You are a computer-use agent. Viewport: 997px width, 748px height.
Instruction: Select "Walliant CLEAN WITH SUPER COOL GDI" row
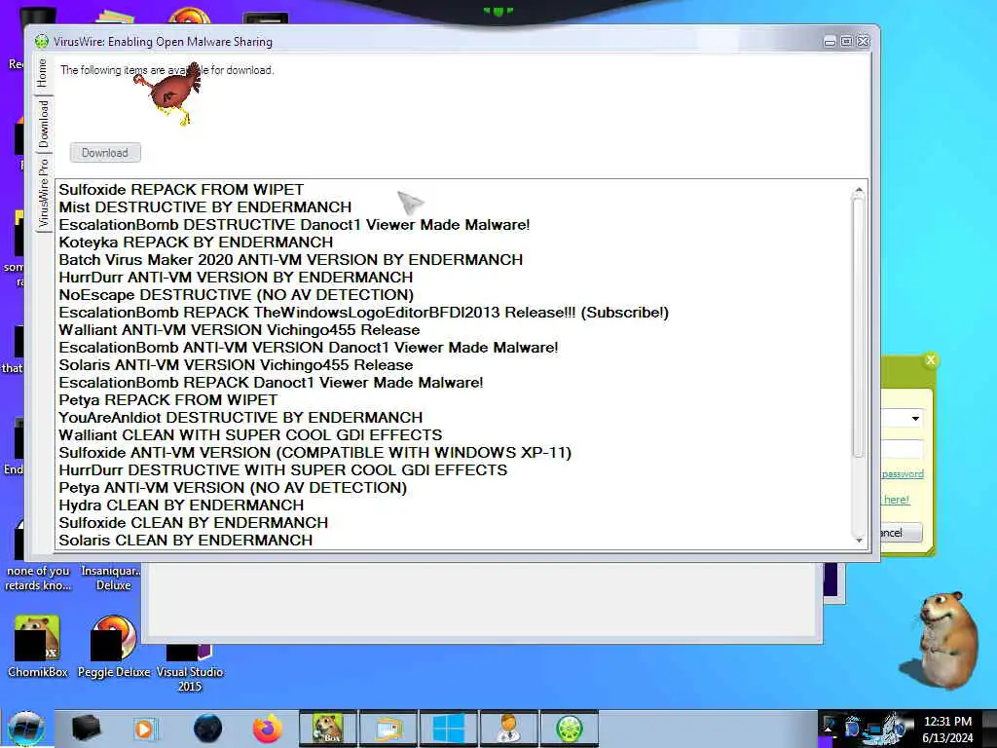pos(454,435)
